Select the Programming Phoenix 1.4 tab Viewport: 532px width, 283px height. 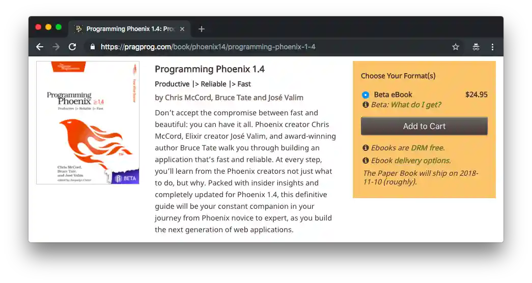click(129, 29)
